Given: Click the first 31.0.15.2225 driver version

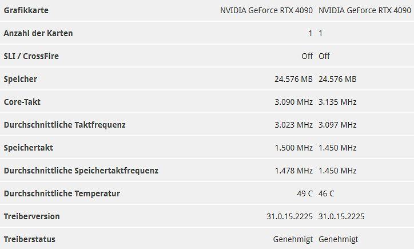Looking at the screenshot, I should pyautogui.click(x=290, y=216).
